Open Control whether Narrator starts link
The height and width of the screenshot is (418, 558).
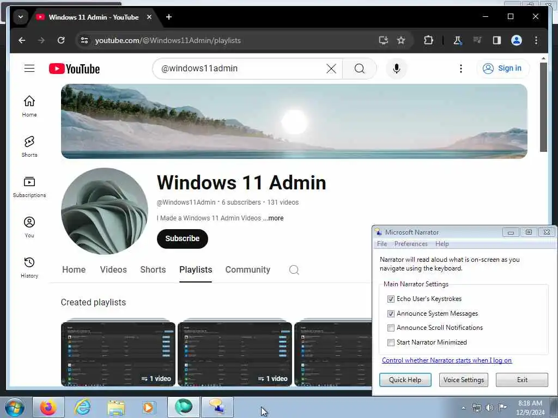coord(447,360)
